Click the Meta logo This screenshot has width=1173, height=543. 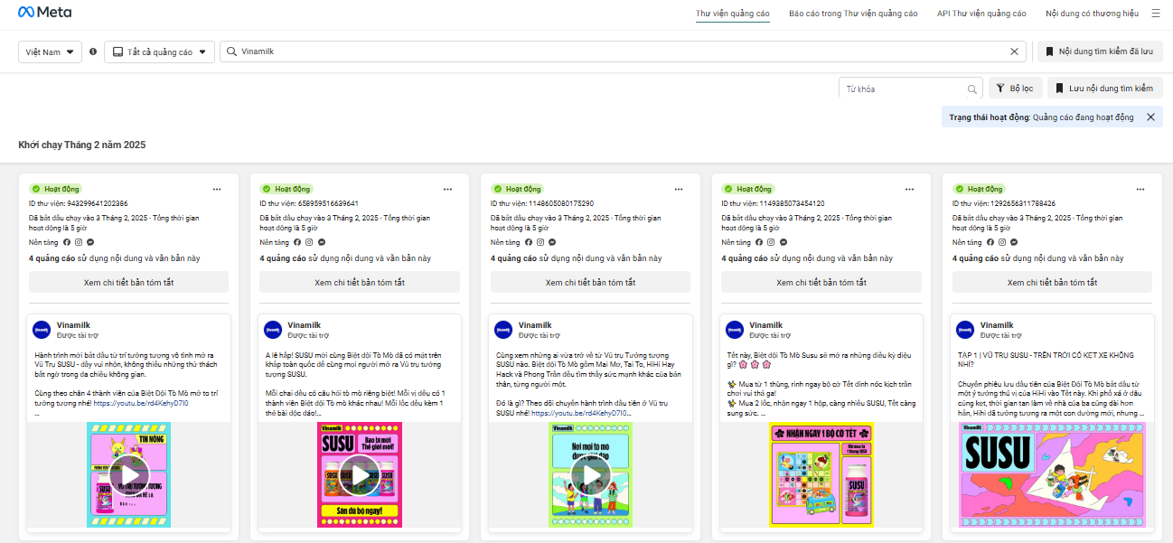click(45, 13)
